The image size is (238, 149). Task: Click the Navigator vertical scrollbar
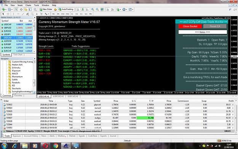(34, 77)
